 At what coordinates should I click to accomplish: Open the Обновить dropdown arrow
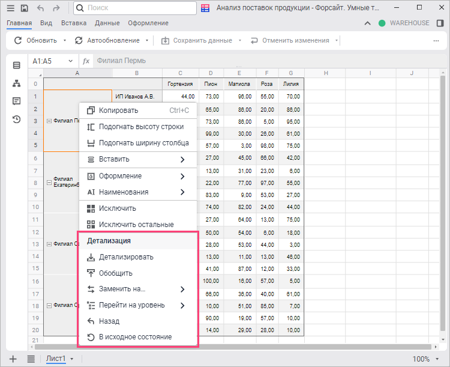click(64, 41)
